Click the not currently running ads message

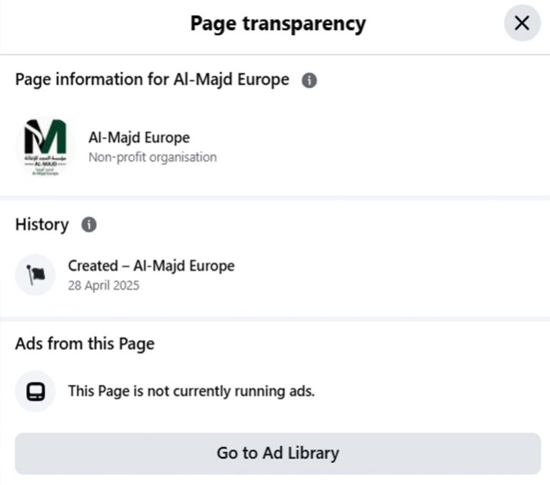click(x=191, y=391)
